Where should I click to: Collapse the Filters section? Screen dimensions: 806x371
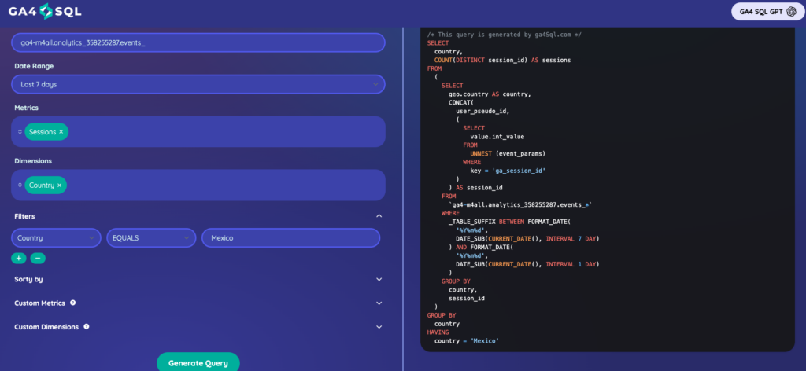[x=379, y=216]
